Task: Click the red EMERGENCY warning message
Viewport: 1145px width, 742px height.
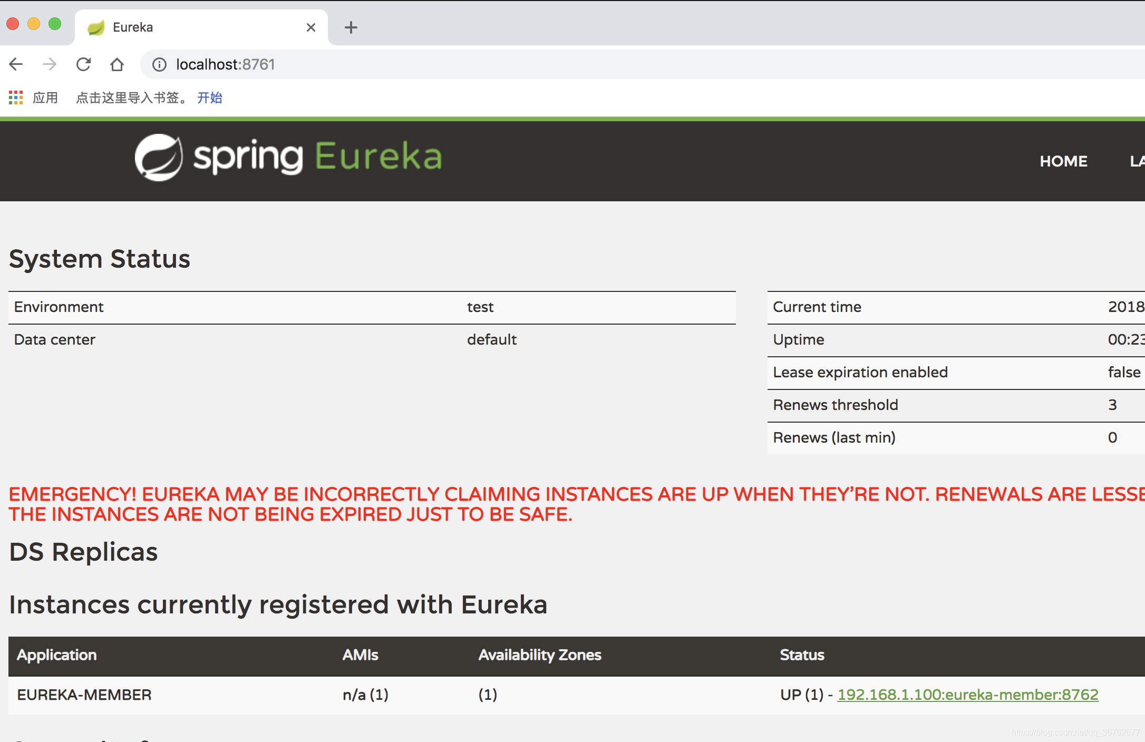Action: click(x=577, y=504)
